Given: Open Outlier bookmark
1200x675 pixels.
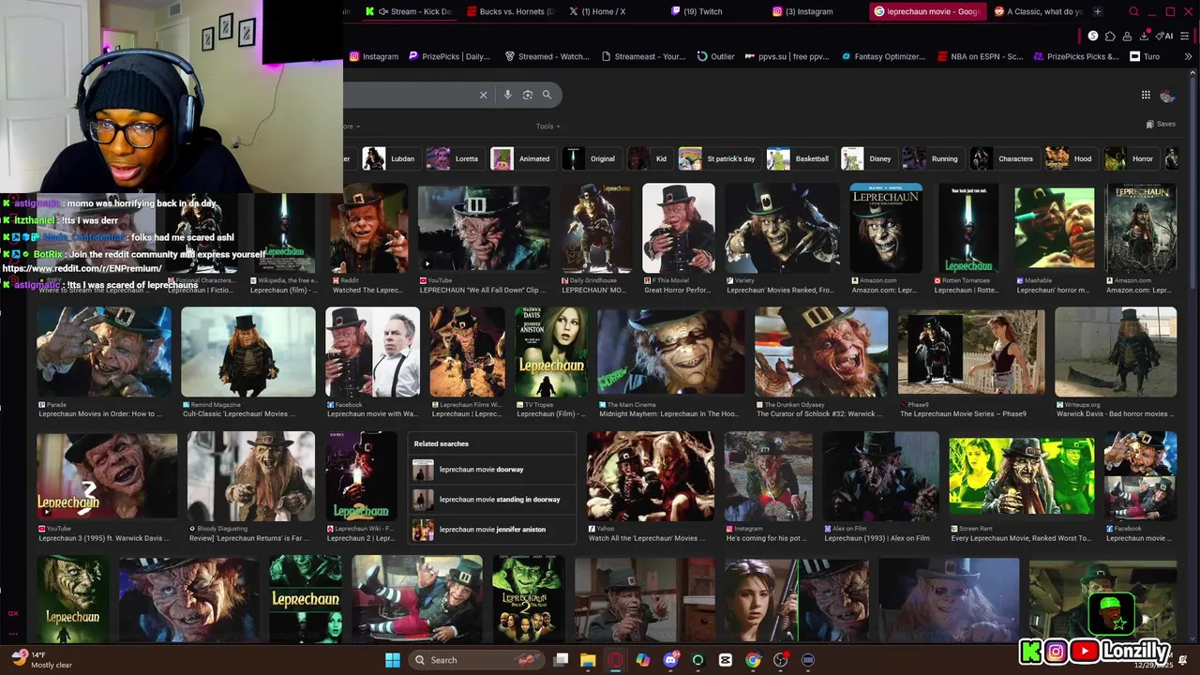Looking at the screenshot, I should 716,56.
